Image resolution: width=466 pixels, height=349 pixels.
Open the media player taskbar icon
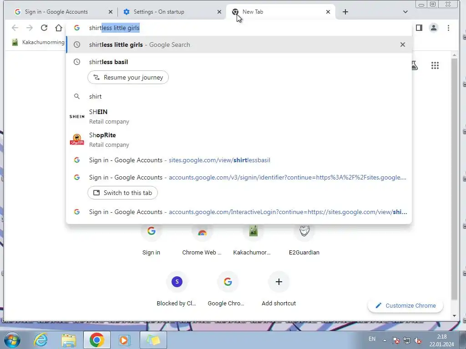tap(125, 340)
